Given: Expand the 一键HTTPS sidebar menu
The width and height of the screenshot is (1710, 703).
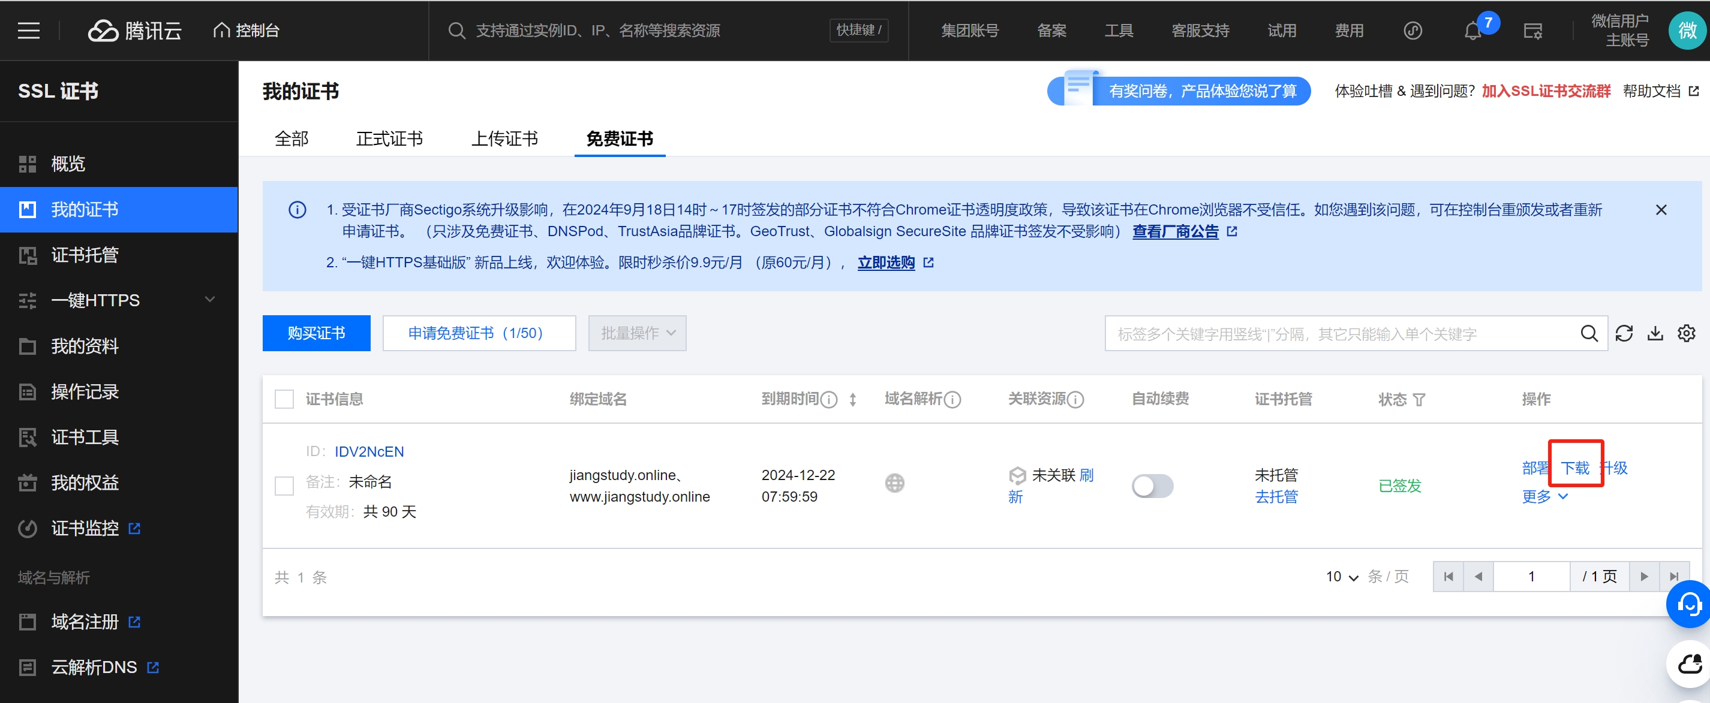Looking at the screenshot, I should click(x=119, y=300).
